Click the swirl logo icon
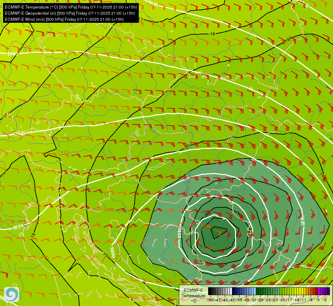Screen dimensions: 333x306 (x=12, y=294)
